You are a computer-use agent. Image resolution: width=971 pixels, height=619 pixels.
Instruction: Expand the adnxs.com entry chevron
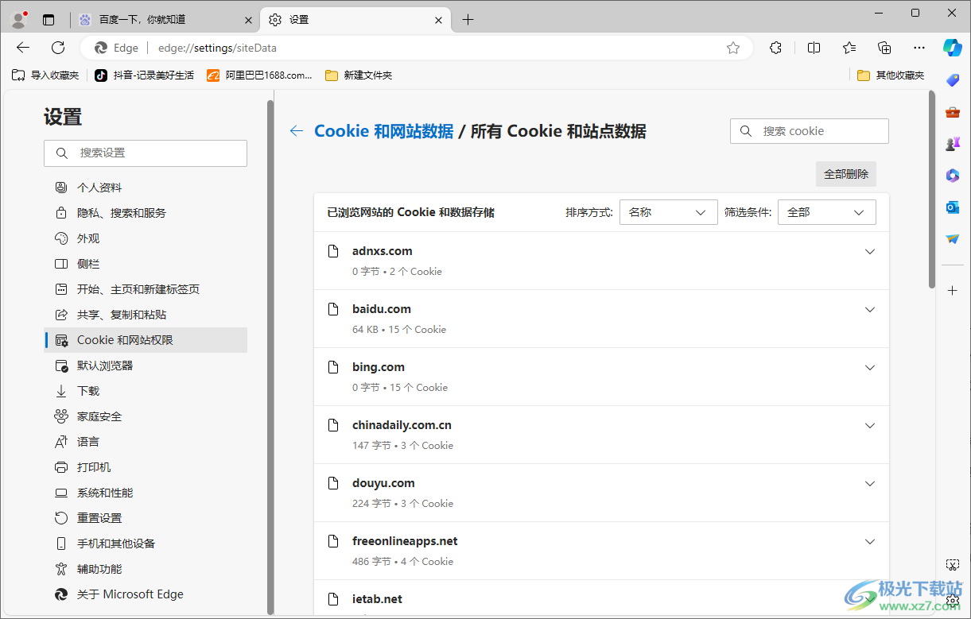pyautogui.click(x=869, y=252)
